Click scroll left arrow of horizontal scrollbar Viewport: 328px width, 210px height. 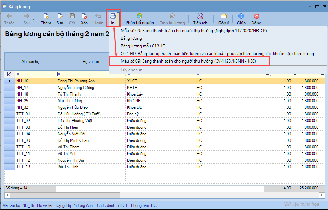(7, 195)
